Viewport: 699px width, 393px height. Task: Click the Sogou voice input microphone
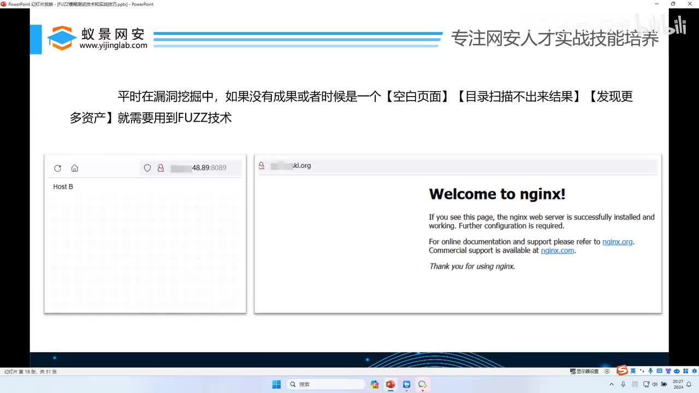[x=650, y=371]
